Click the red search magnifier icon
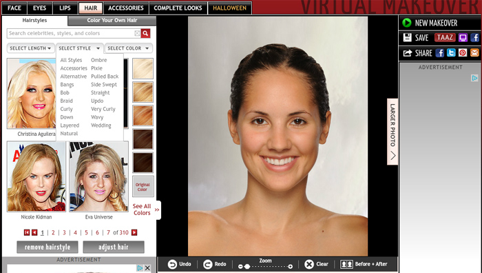 coord(145,33)
